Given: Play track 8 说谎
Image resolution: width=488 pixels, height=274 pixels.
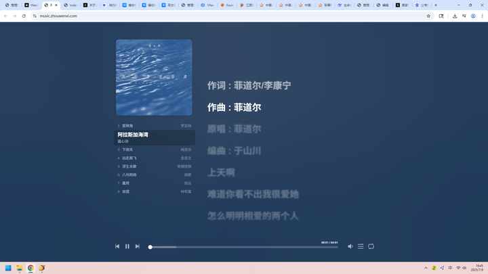Looking at the screenshot, I should pos(155,191).
